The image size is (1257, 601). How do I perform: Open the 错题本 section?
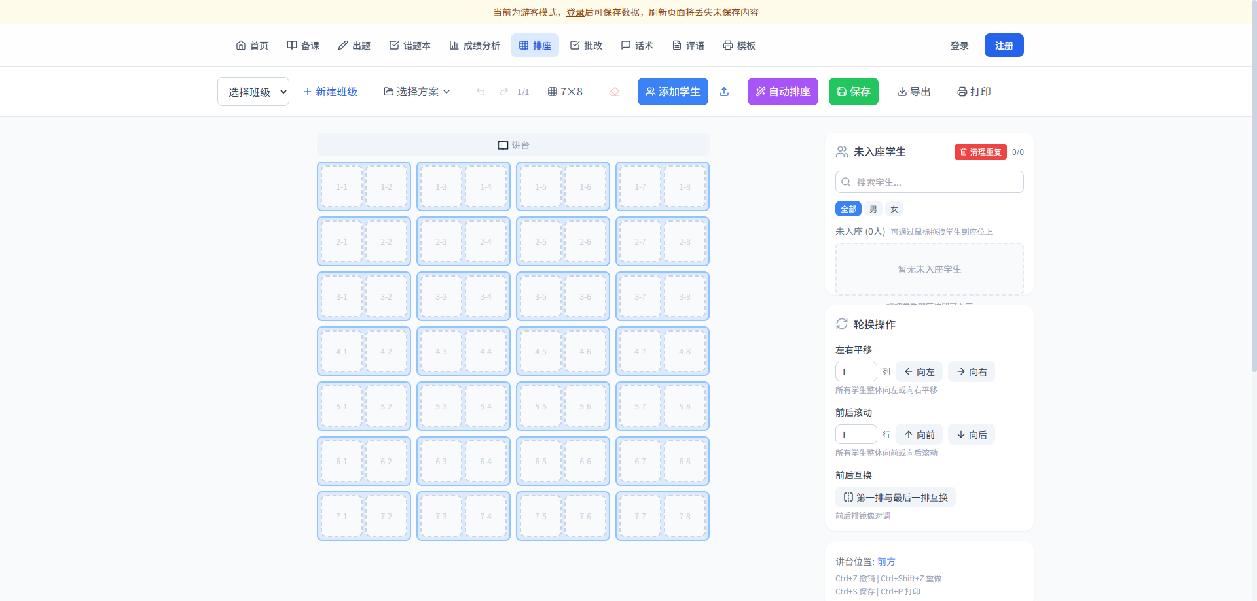click(410, 45)
